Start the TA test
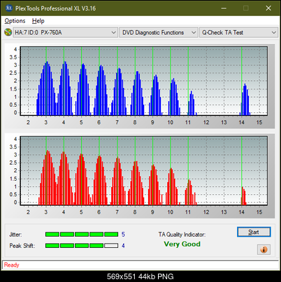281x282 pixels. (x=254, y=232)
